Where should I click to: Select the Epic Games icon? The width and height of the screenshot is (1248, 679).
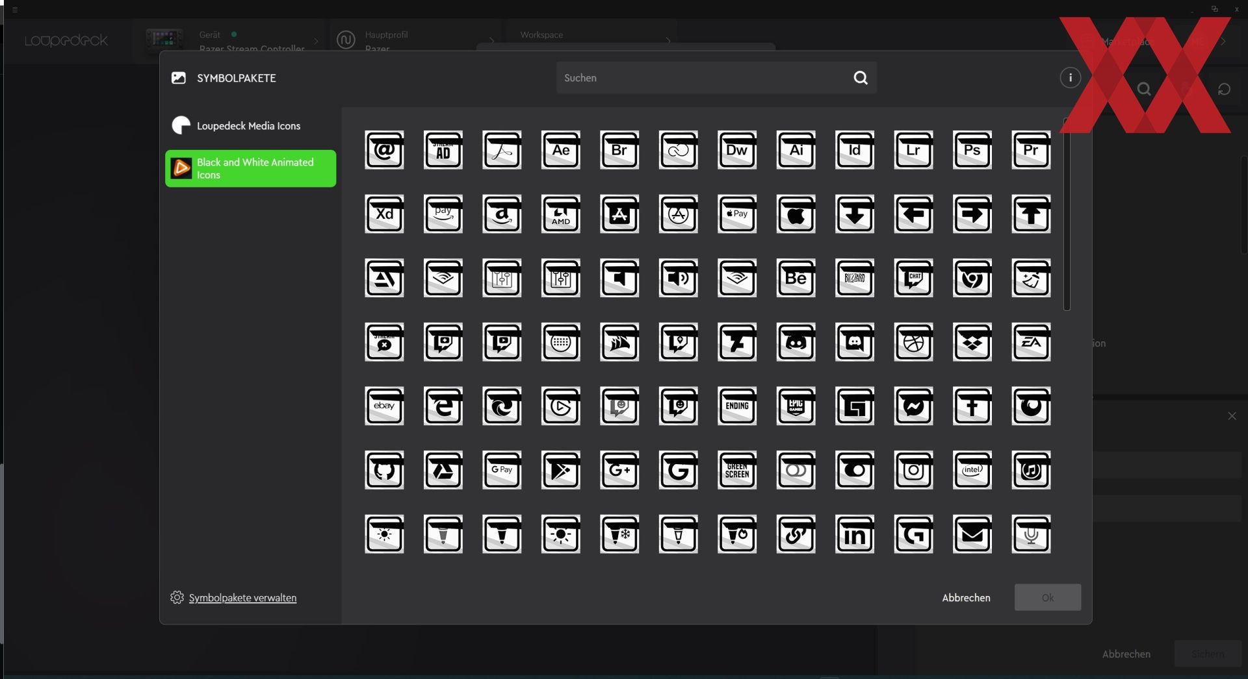[x=796, y=406]
